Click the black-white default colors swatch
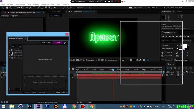 [181, 49]
